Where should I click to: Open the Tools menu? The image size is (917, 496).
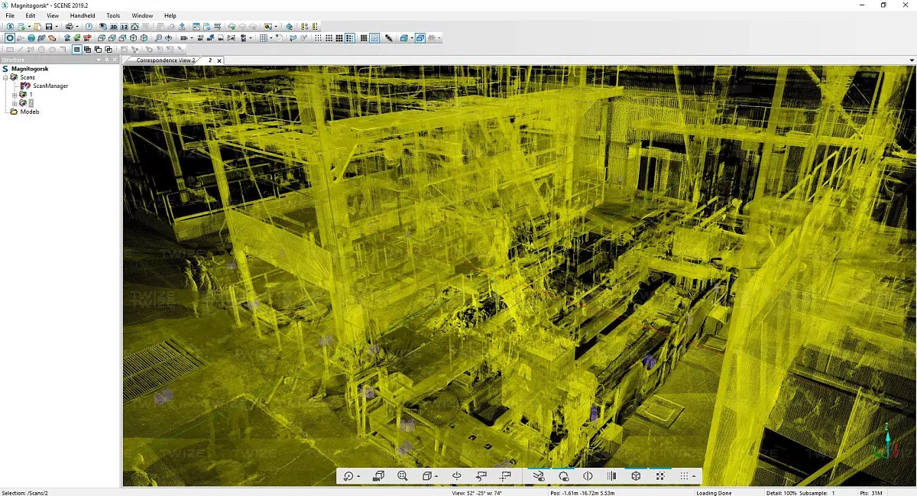[x=113, y=15]
